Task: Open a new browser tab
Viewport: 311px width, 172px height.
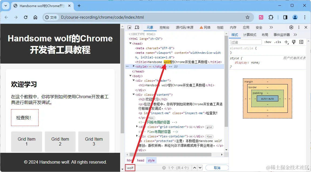Action: click(79, 6)
